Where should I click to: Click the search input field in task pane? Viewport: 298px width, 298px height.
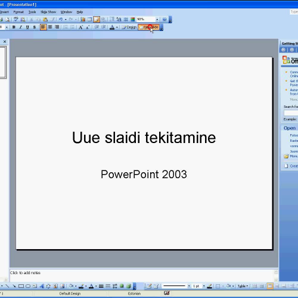(291, 113)
